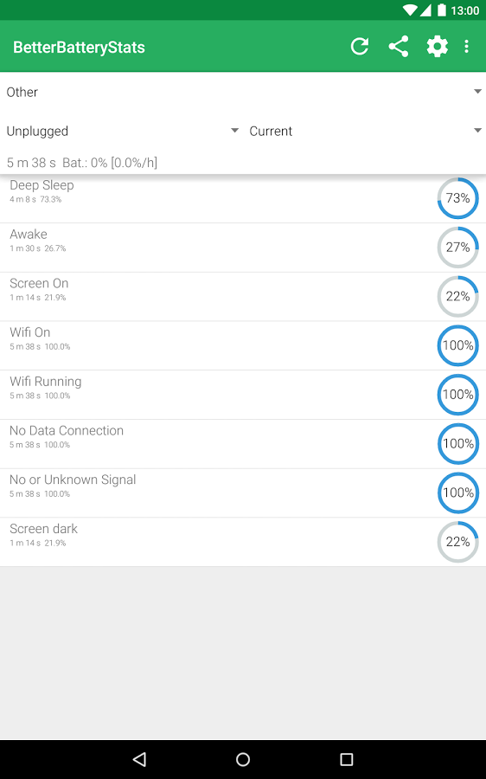Tap the Deep Sleep 73% circular gauge
This screenshot has height=779, width=486.
(457, 198)
